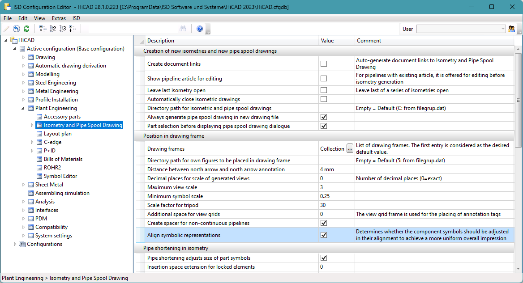Open Drawing frames collection with ellipsis button

pyautogui.click(x=350, y=148)
